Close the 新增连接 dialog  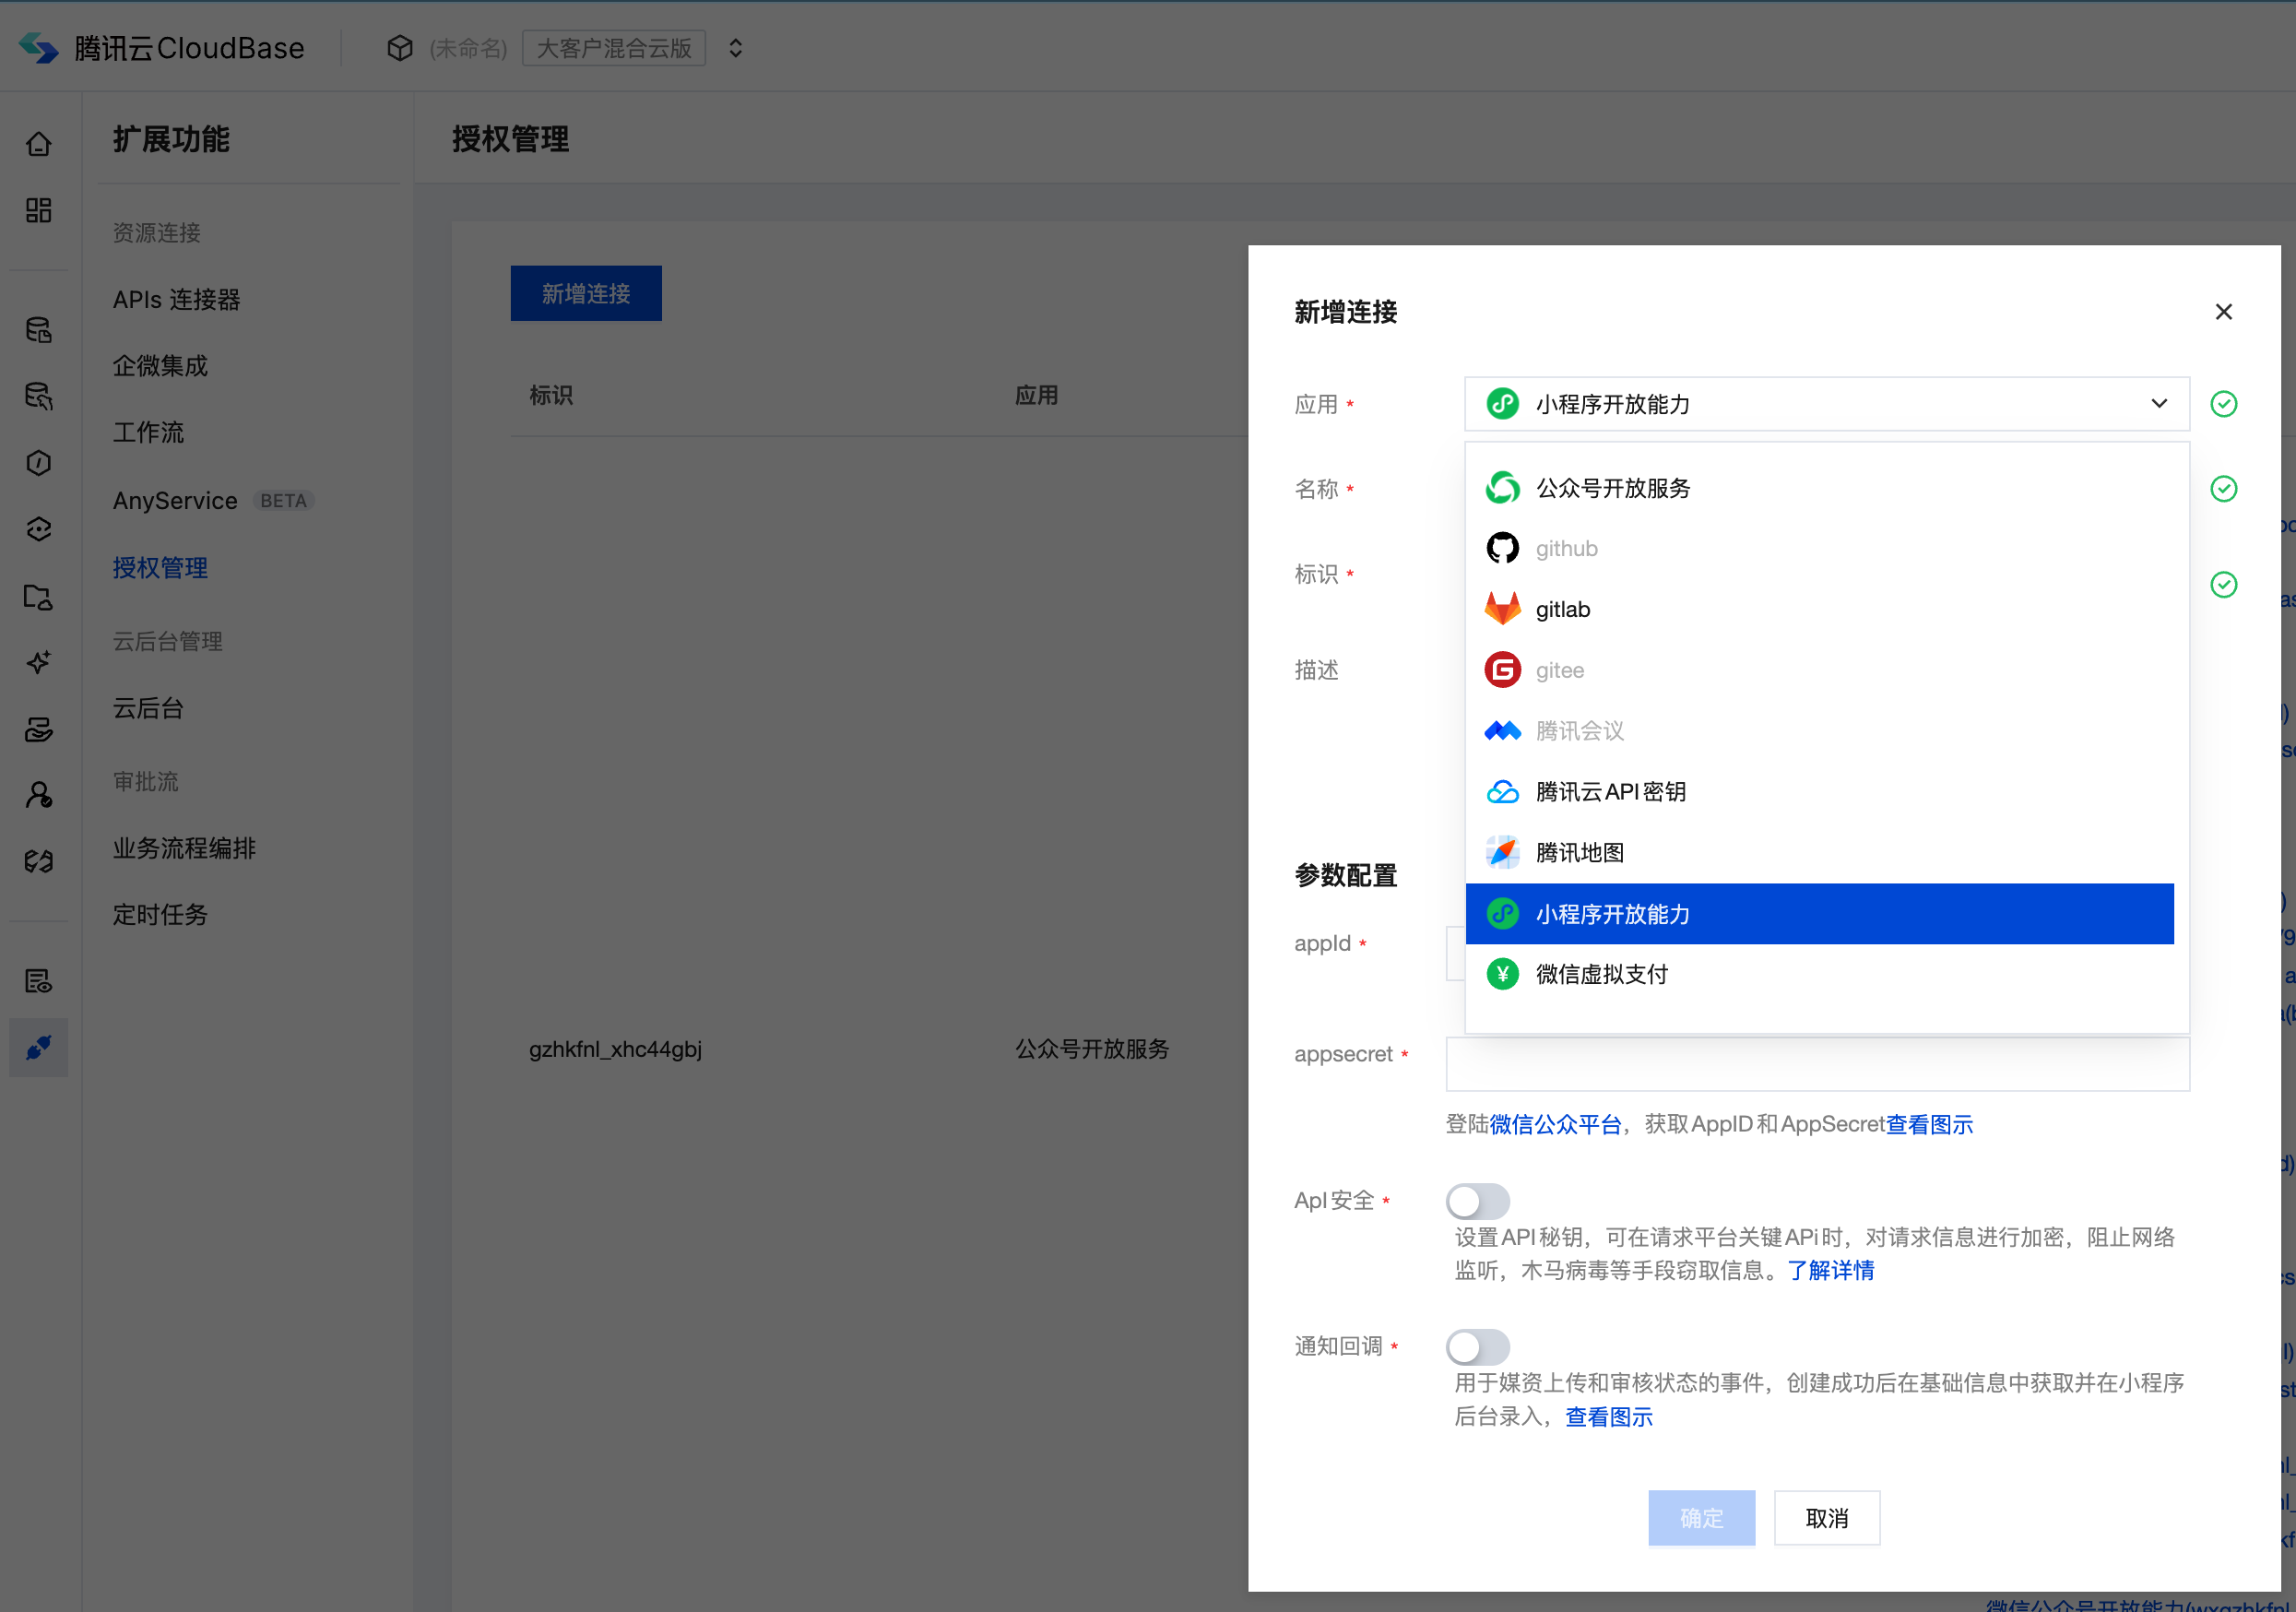[2223, 312]
